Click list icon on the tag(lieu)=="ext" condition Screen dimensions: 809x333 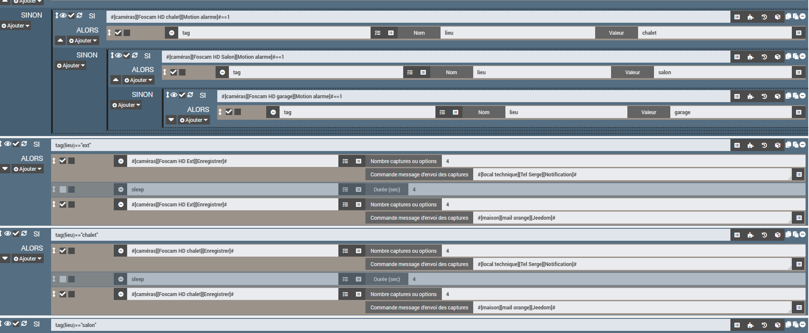pyautogui.click(x=737, y=145)
